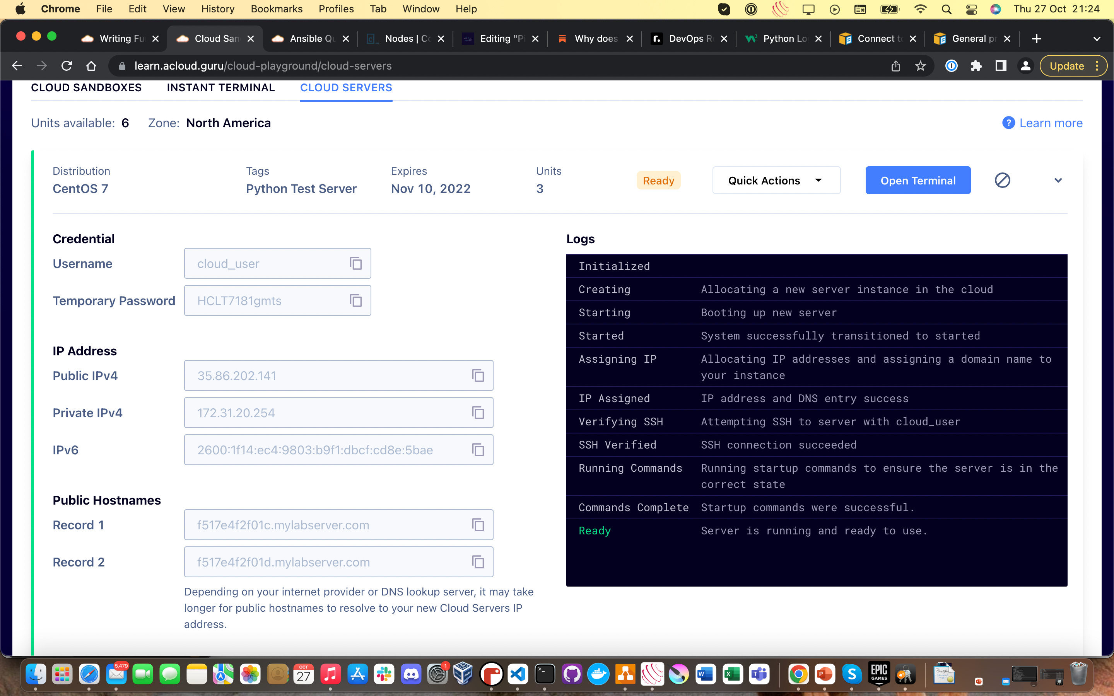Expand the Chrome tab search arrow
The height and width of the screenshot is (696, 1114).
coord(1097,39)
